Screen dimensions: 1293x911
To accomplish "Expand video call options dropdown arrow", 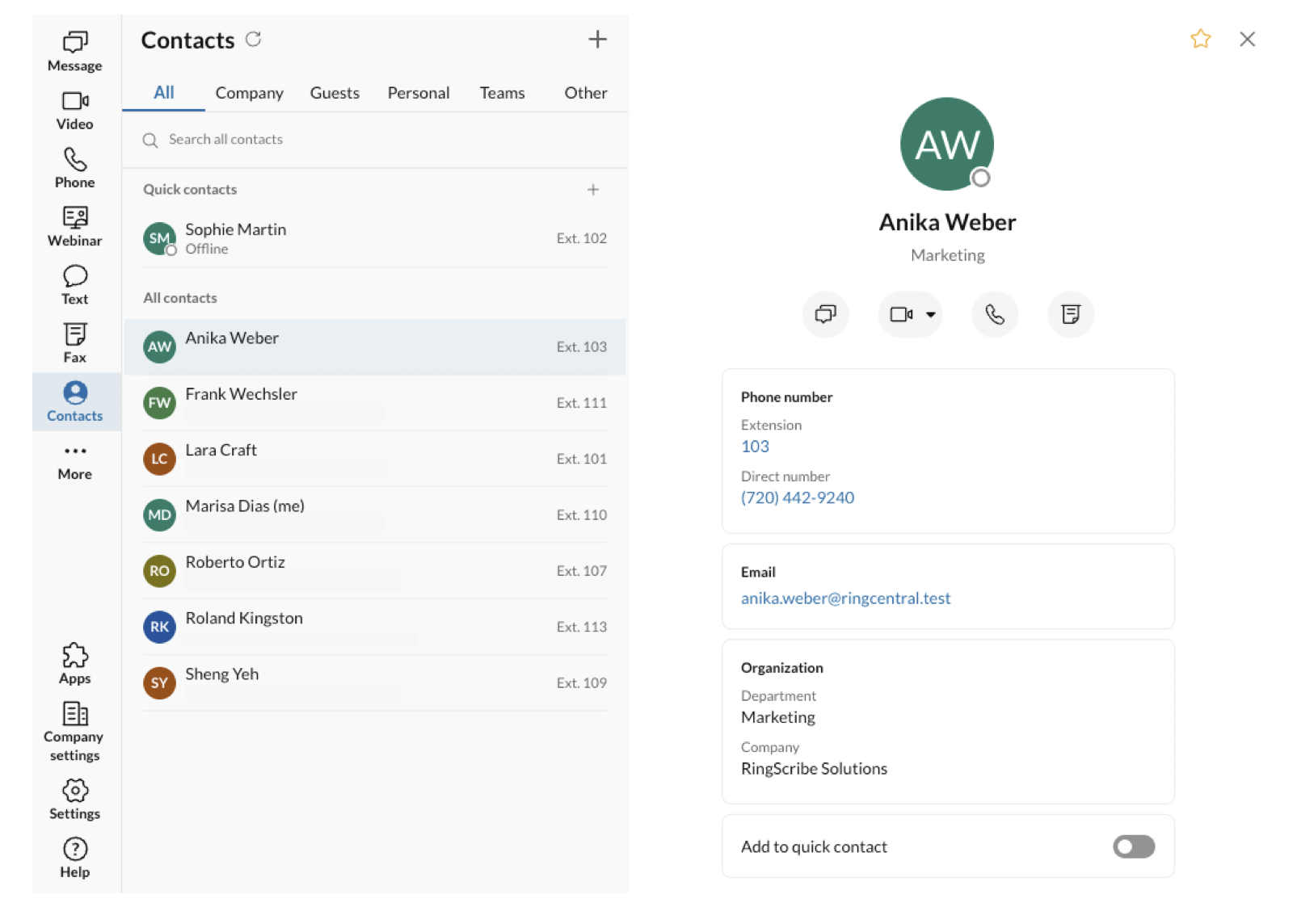I will (931, 315).
